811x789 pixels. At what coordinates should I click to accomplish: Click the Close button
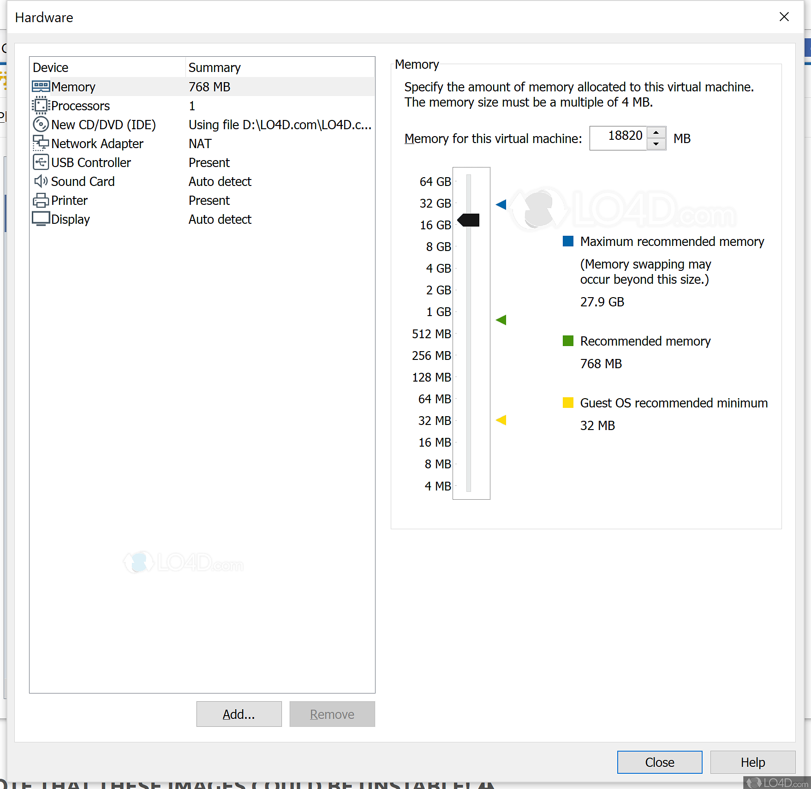pos(659,762)
